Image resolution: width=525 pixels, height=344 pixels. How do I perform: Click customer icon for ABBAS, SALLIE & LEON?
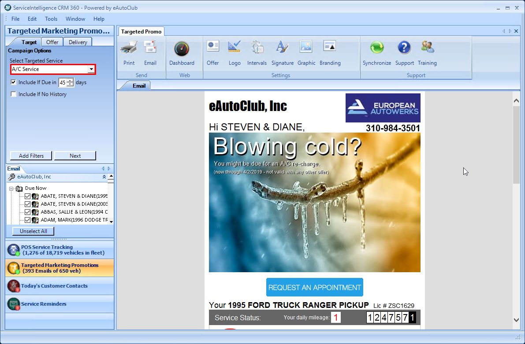(35, 212)
